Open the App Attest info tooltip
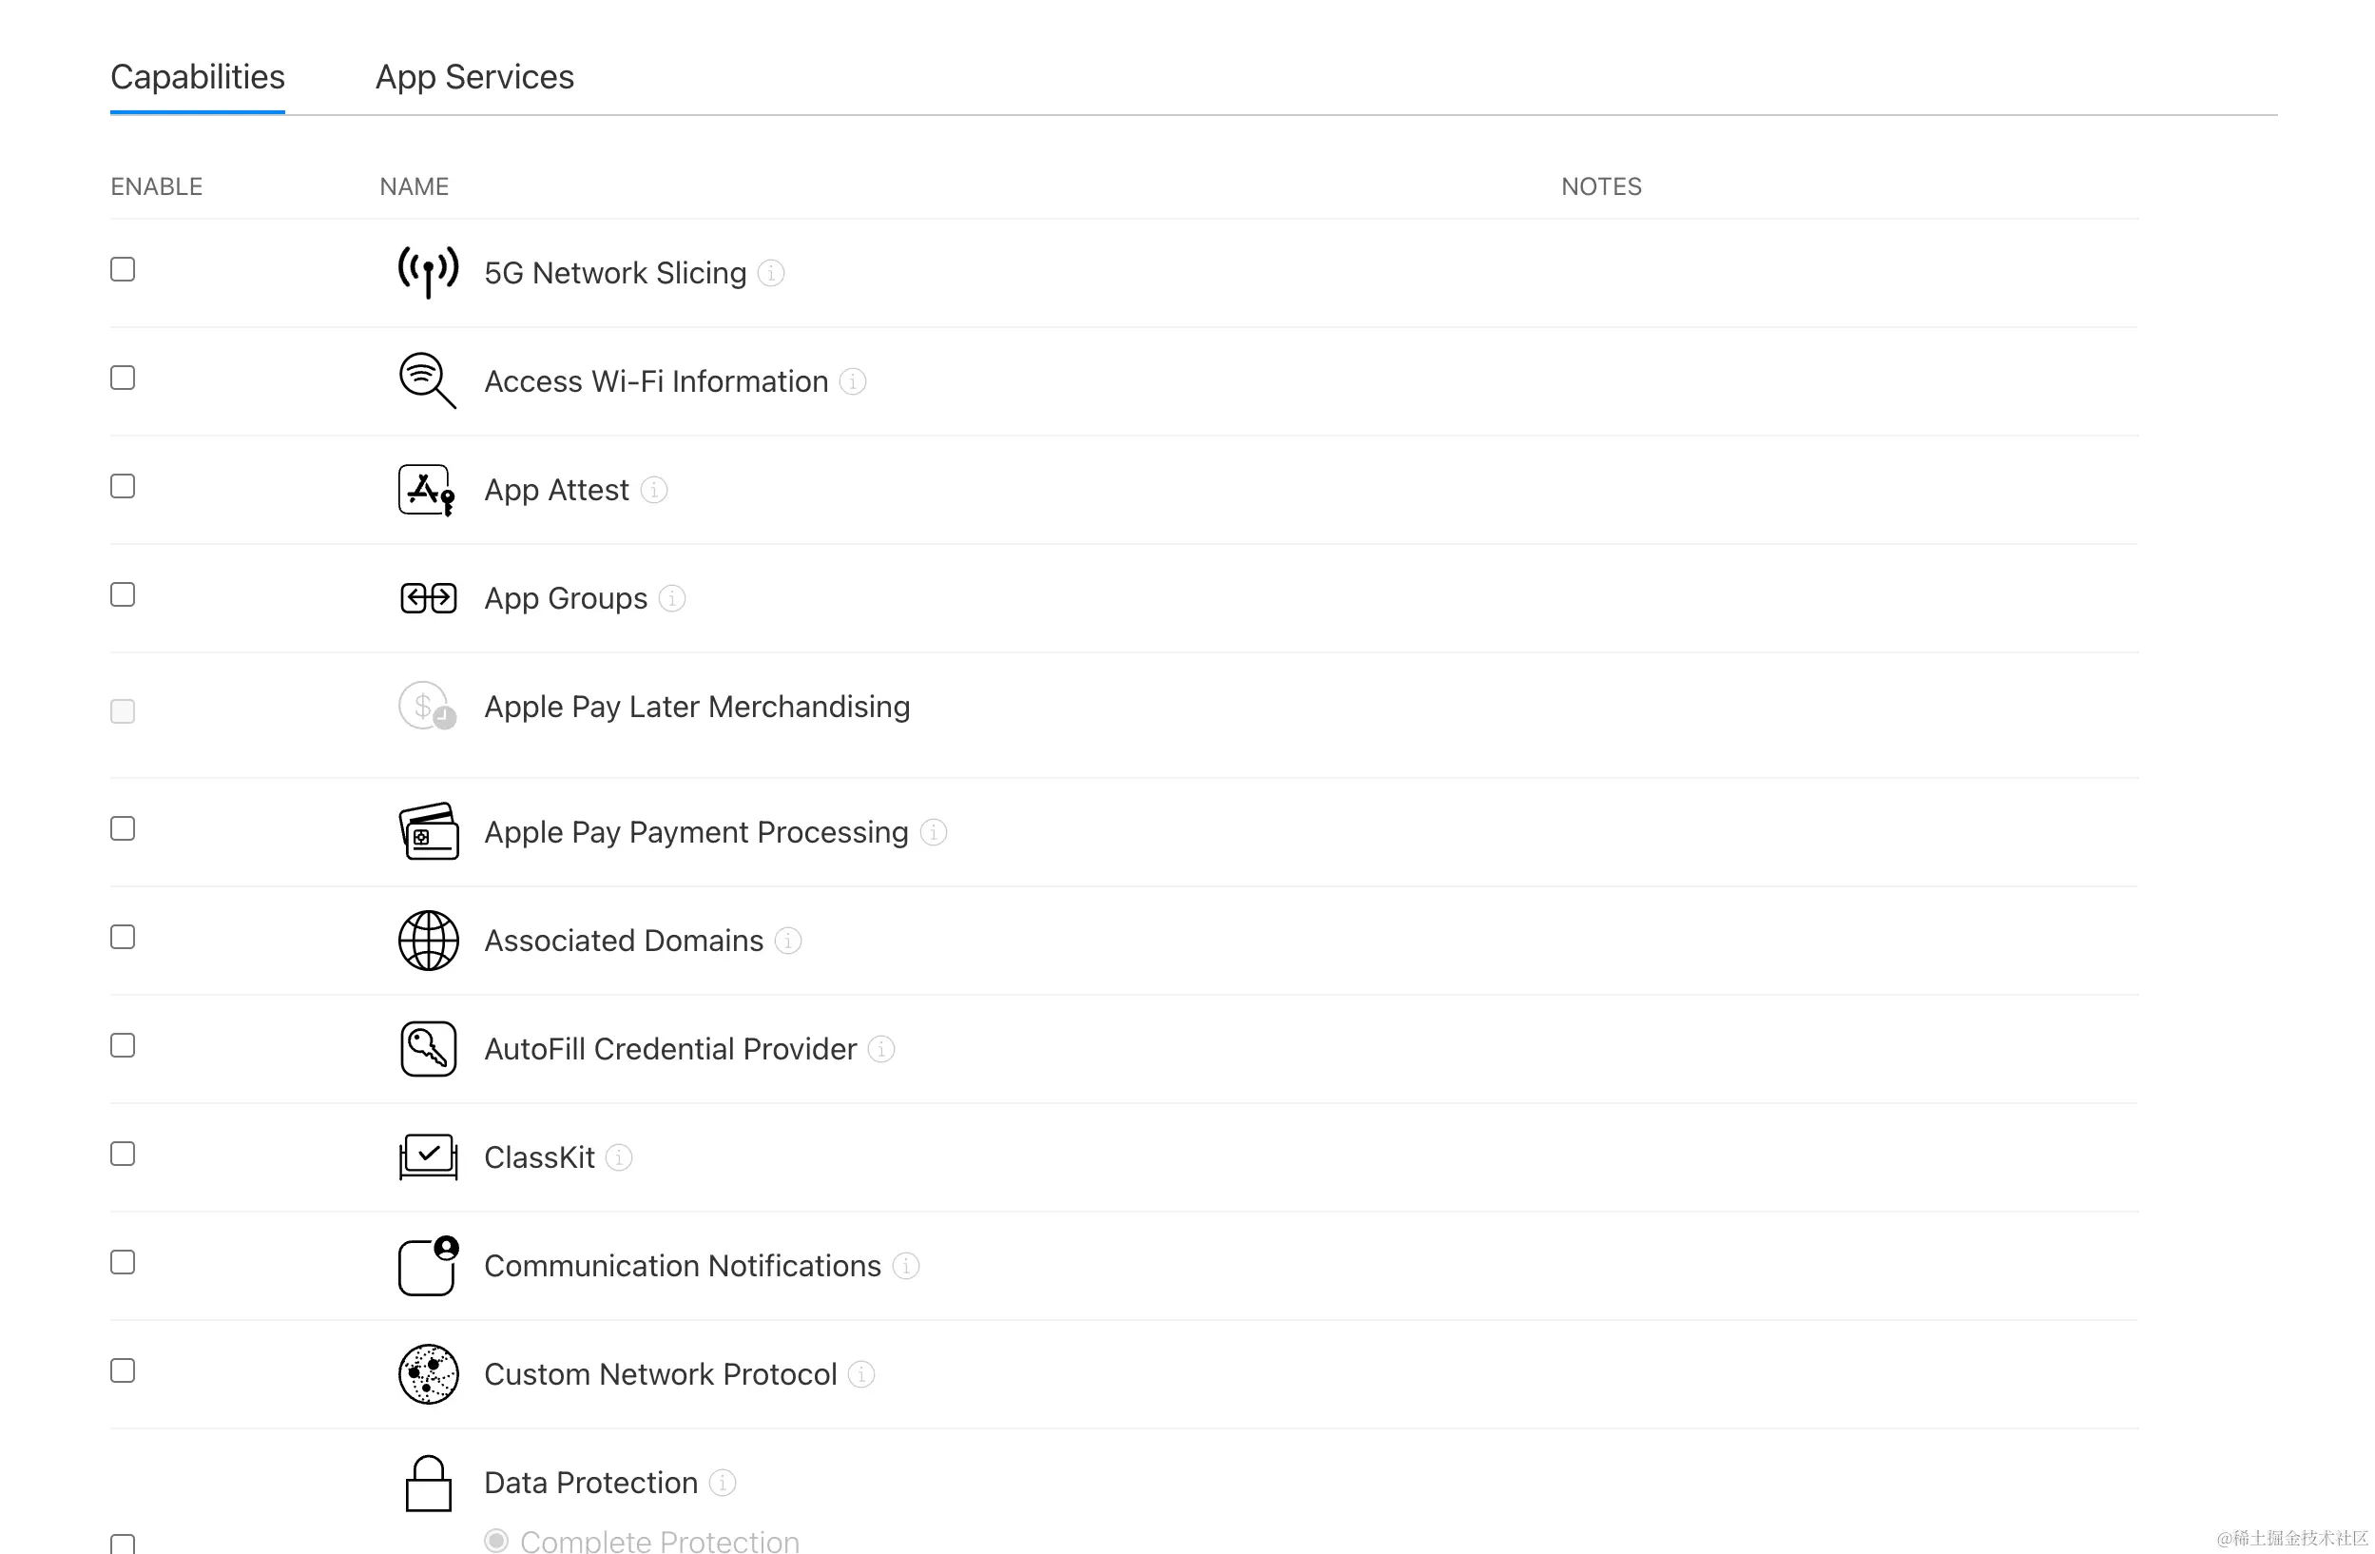 (x=653, y=490)
